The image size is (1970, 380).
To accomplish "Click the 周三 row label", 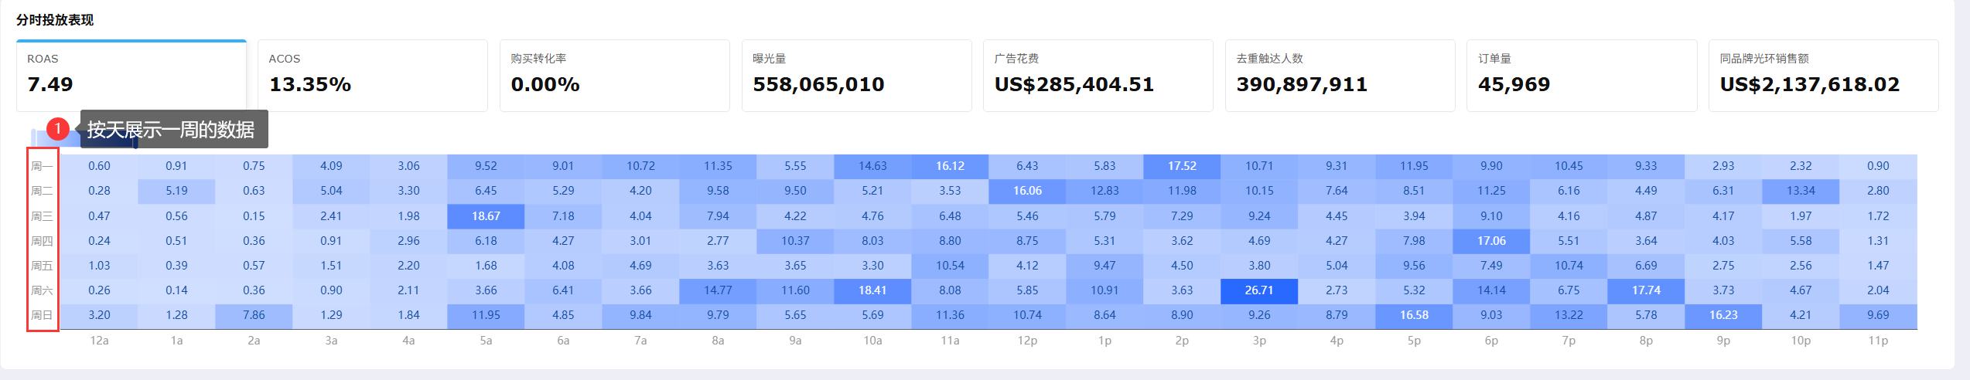I will [42, 216].
